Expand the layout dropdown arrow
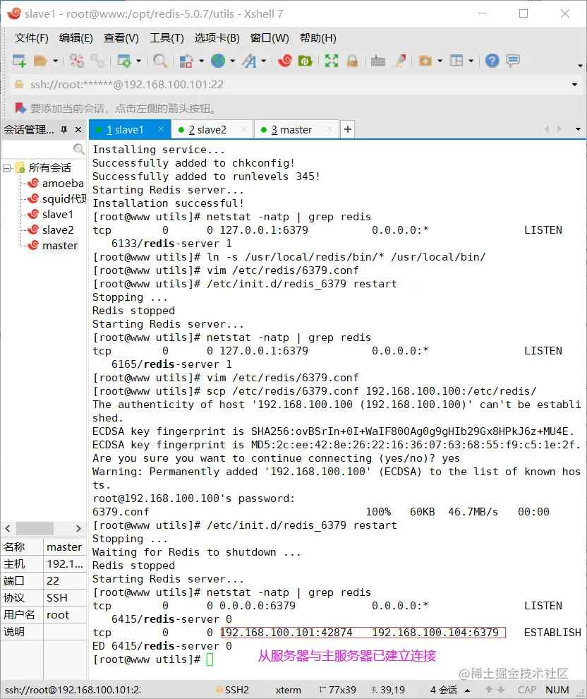 tap(471, 61)
